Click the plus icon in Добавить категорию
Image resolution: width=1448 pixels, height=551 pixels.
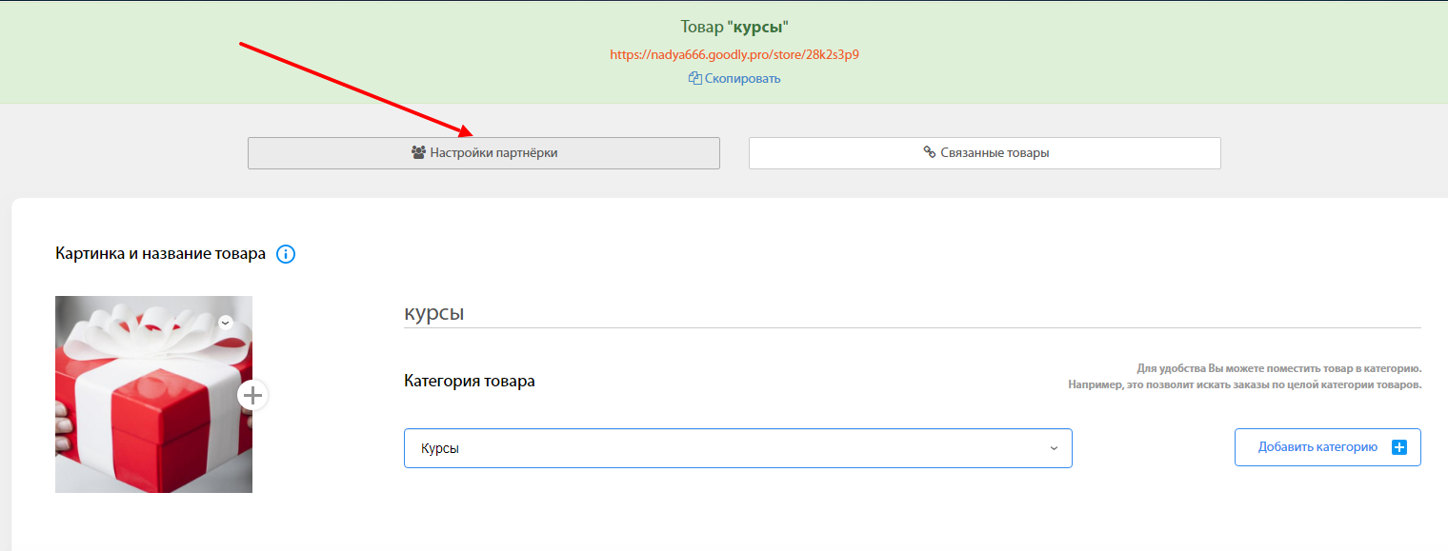[1399, 447]
